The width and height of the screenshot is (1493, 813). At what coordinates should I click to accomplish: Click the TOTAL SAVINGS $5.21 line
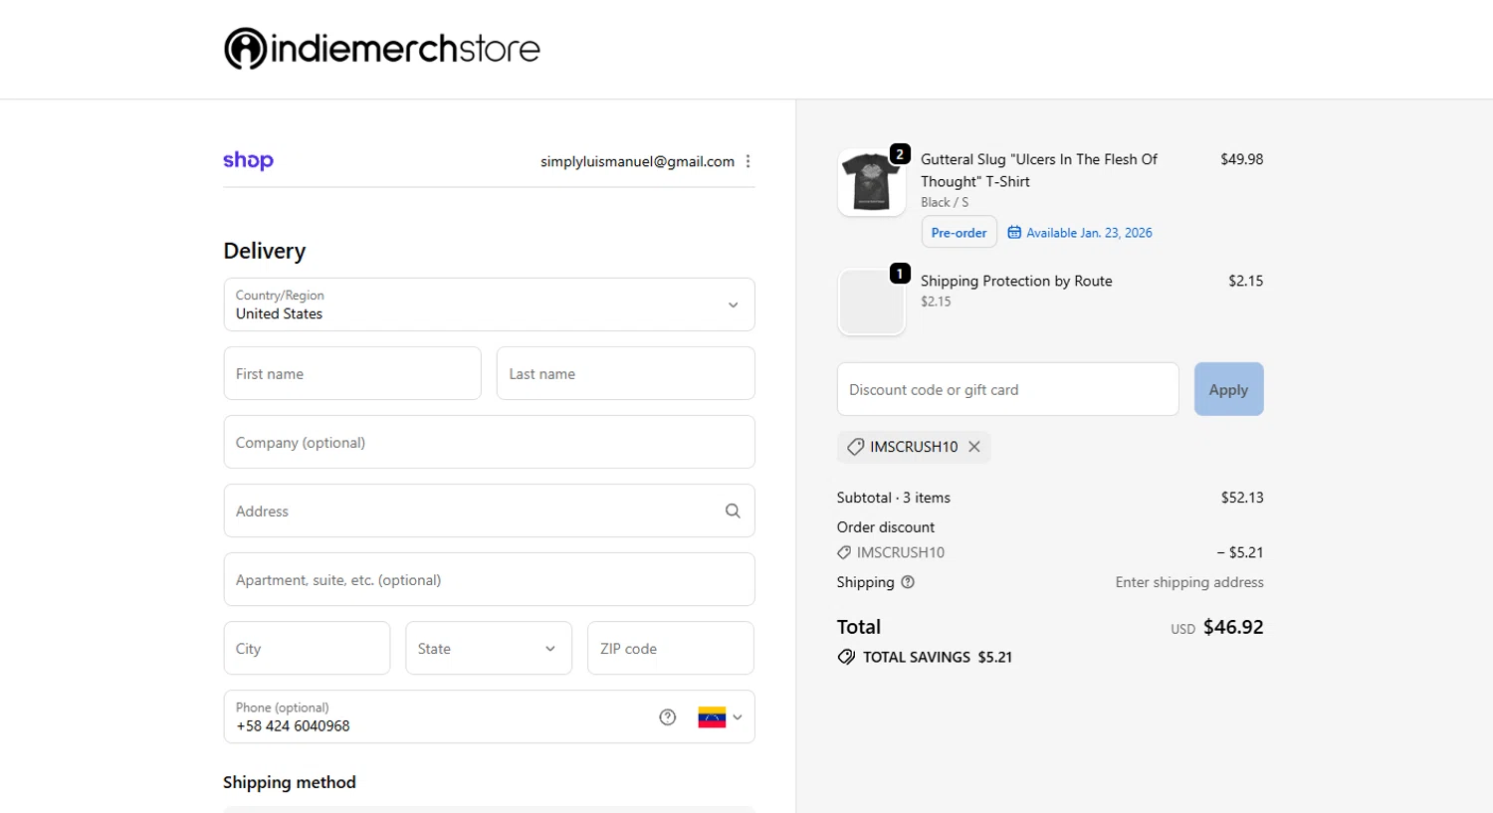tap(925, 657)
